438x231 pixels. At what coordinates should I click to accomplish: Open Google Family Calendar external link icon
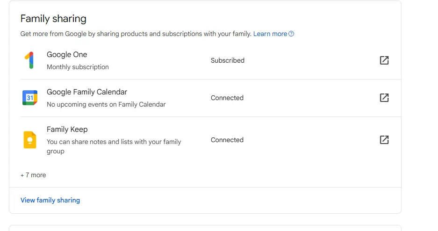pyautogui.click(x=384, y=98)
